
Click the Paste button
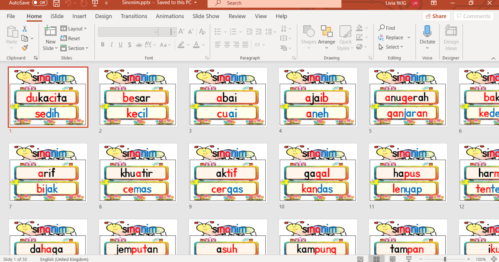point(12,37)
